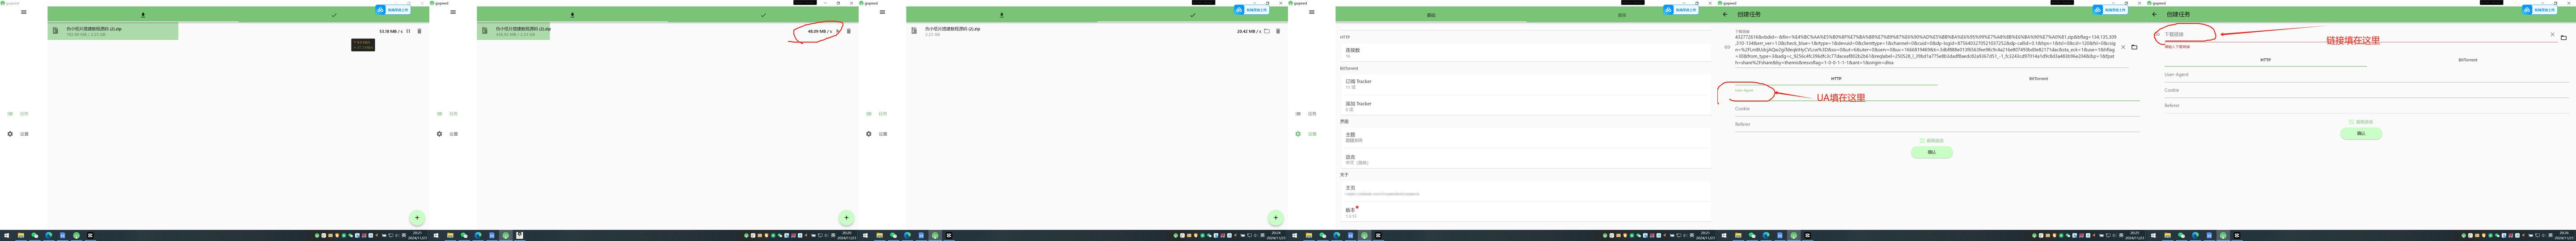Open 添加 Tracker setting
This screenshot has width=2576, height=241.
(1525, 106)
